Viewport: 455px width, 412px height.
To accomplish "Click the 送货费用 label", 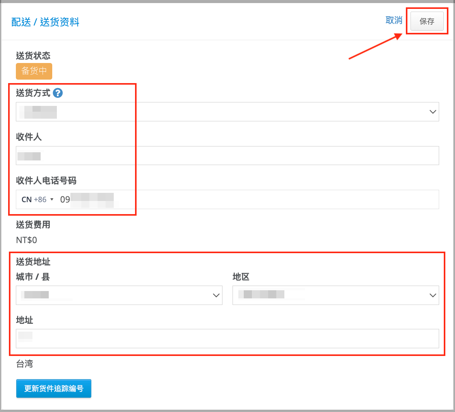I will point(33,225).
